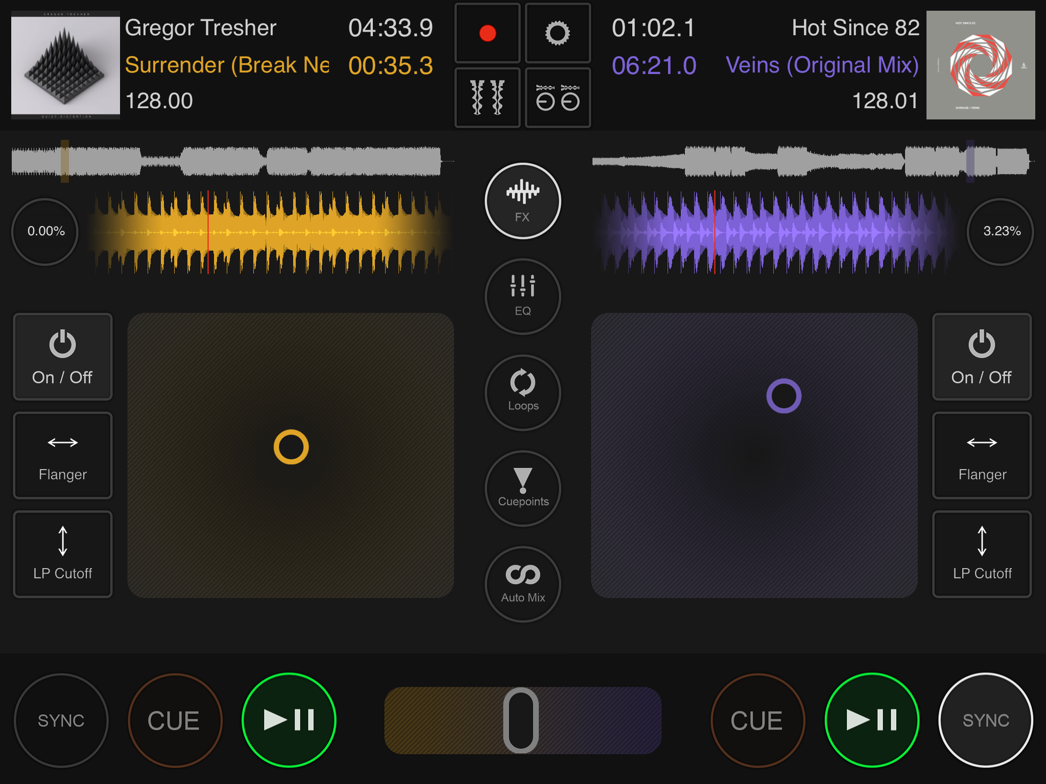Tap the dual waveform view icon

coord(487,97)
